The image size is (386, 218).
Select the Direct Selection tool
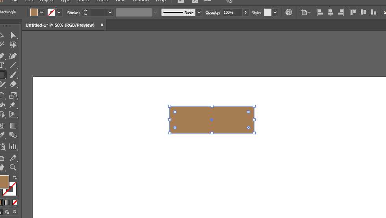13,35
